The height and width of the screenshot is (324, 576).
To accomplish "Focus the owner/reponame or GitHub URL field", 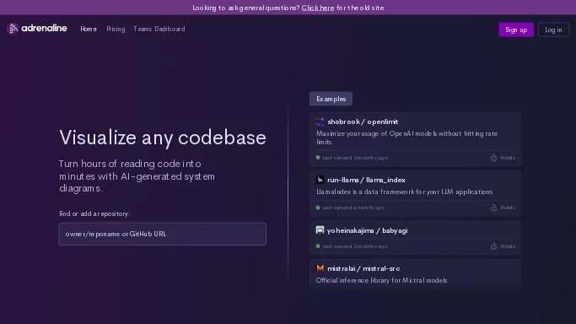I will (163, 234).
